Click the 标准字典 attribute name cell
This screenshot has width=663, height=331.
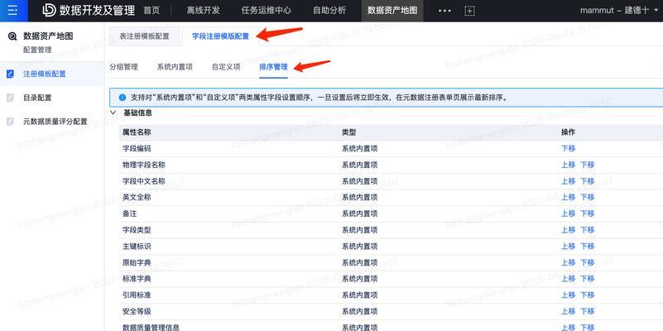click(137, 279)
